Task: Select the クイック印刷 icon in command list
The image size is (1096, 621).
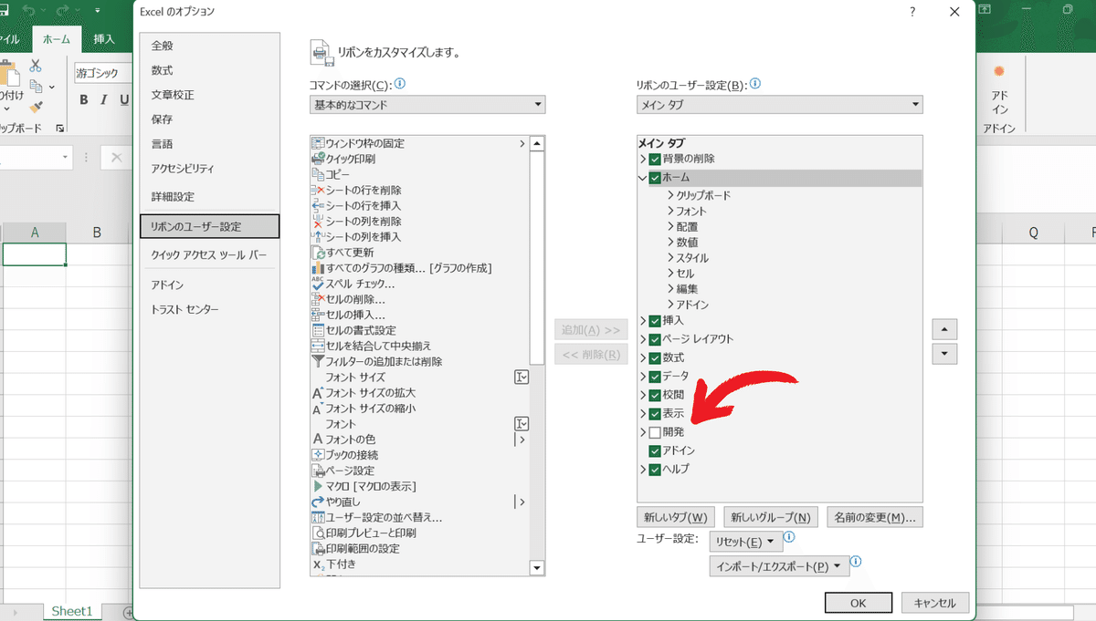Action: tap(318, 159)
